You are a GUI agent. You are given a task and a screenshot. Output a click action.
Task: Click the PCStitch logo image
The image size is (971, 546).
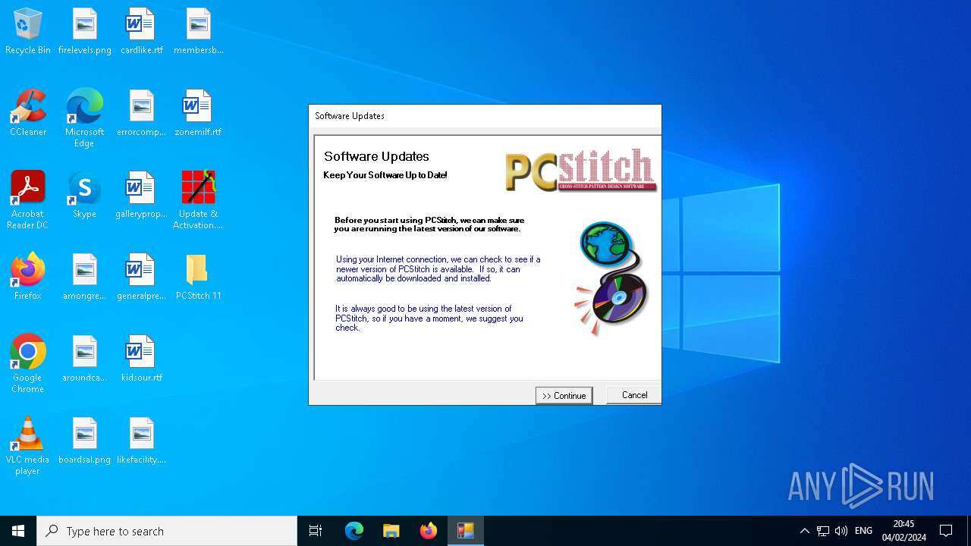click(x=581, y=171)
